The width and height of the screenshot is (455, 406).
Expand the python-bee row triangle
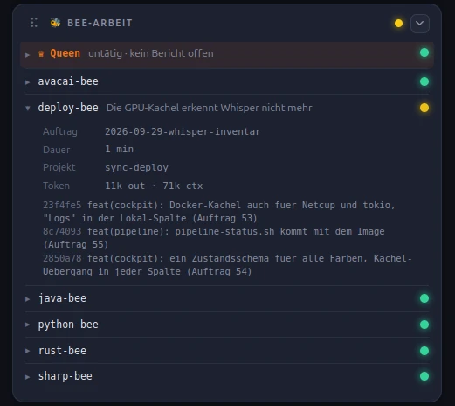coord(27,325)
